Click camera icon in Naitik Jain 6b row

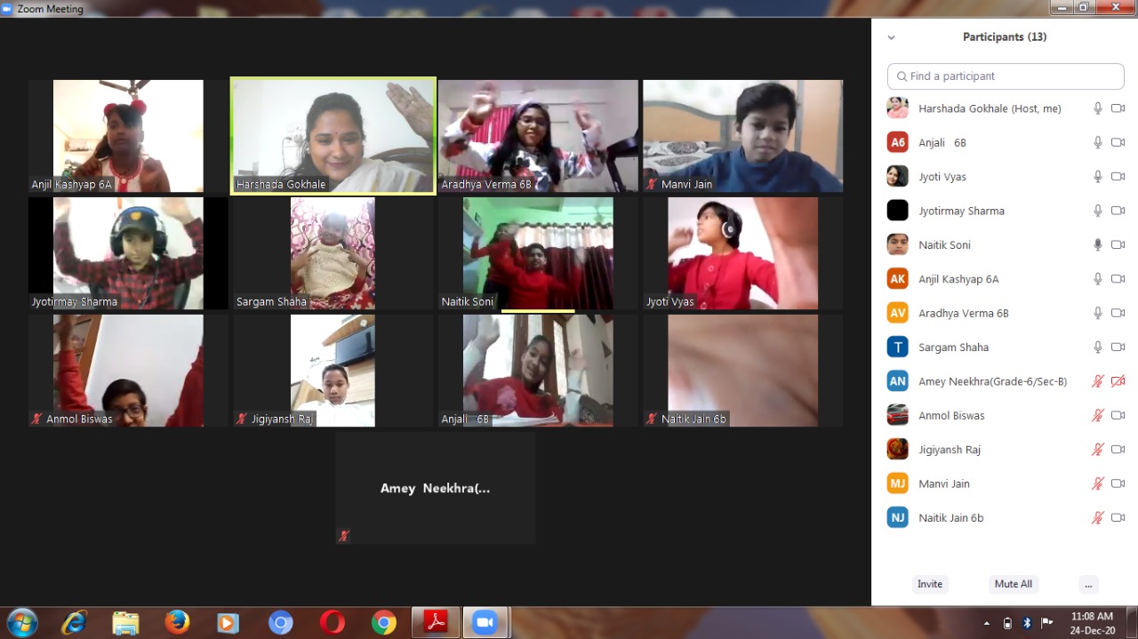(x=1118, y=517)
